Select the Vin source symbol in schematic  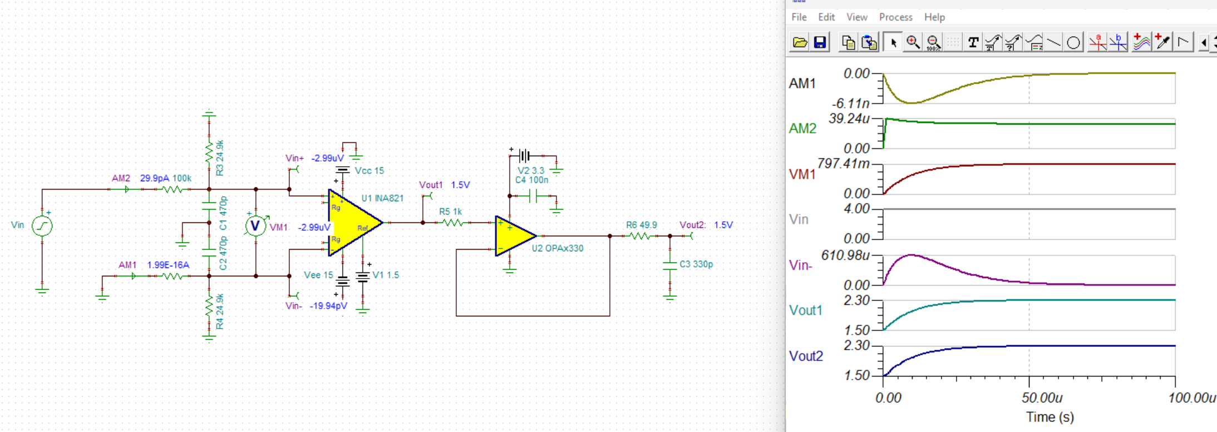[x=42, y=226]
